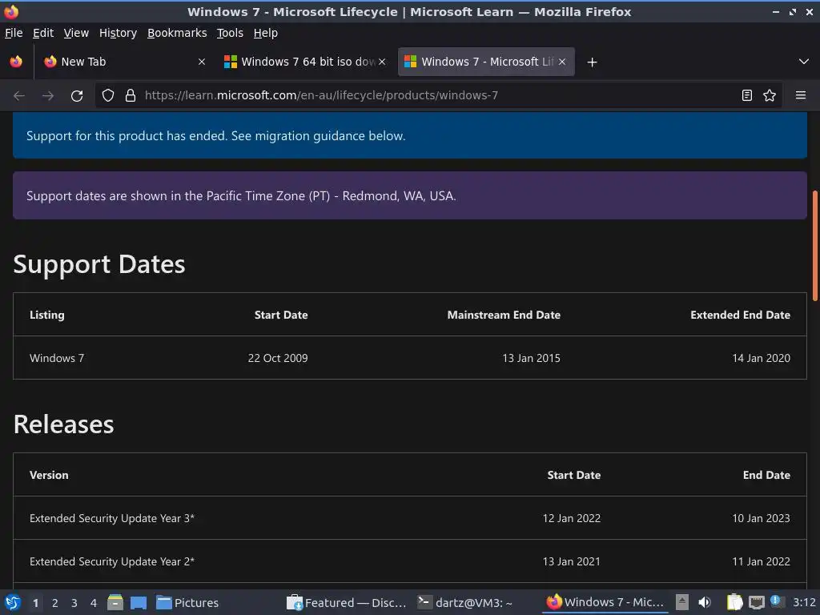820x615 pixels.
Task: Select the 22 Oct 2009 start date cell
Action: point(278,358)
